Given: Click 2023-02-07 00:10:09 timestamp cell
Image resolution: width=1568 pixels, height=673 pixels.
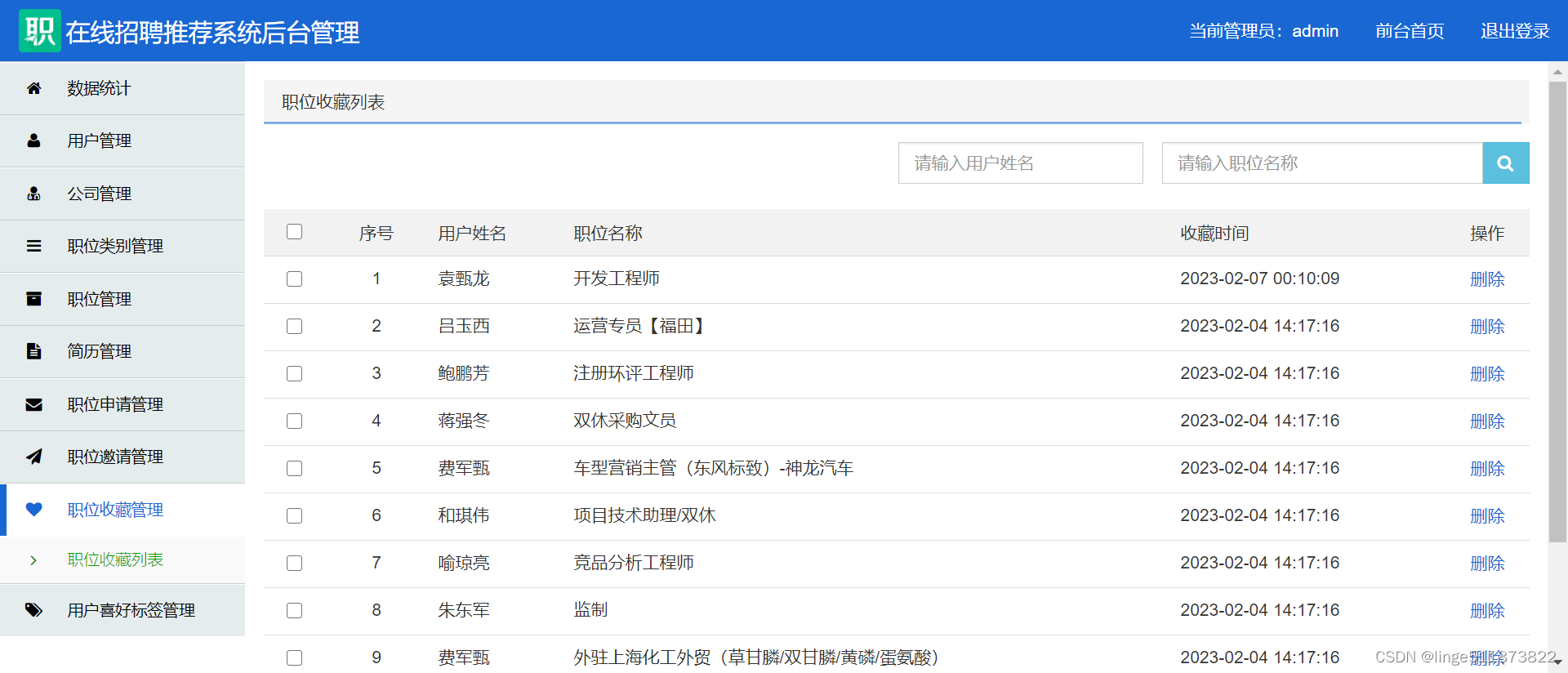Looking at the screenshot, I should click(x=1260, y=279).
